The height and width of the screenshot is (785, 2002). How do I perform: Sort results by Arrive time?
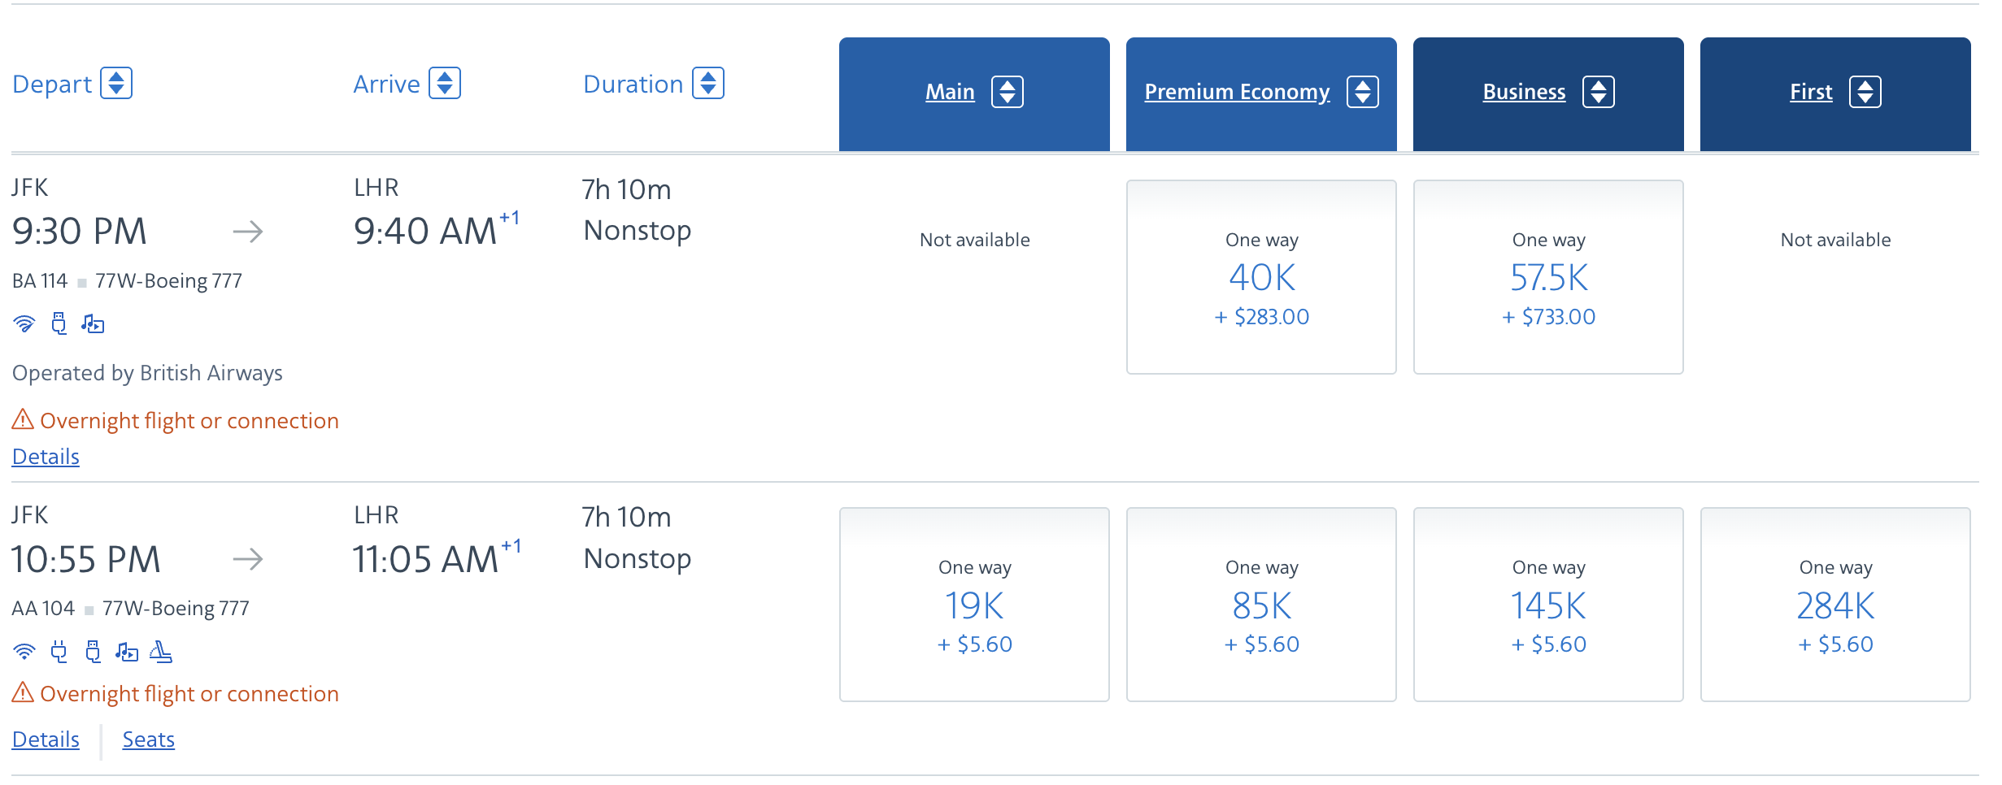[x=446, y=83]
